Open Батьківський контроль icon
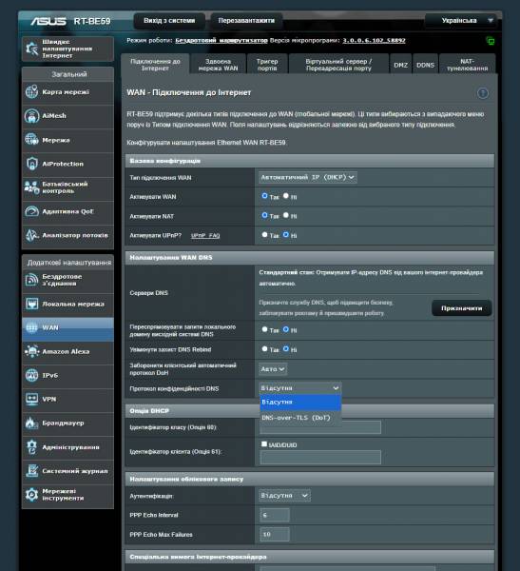Screen dimensions: 520x571 (x=31, y=187)
